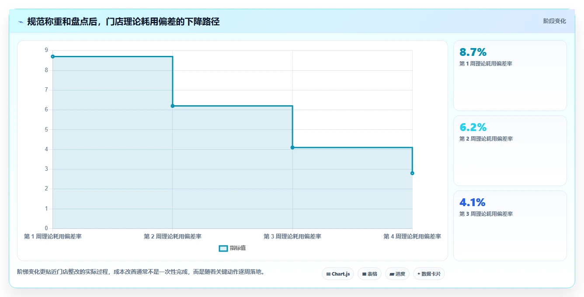Click the 第 1 周理论耗用偏差率 label under 8.7%
Screen dimensions: 584x297
coord(486,64)
